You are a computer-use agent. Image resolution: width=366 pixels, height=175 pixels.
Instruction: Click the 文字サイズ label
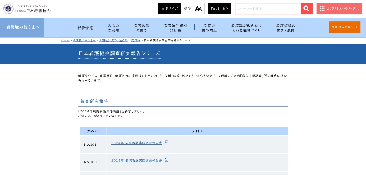pos(169,9)
